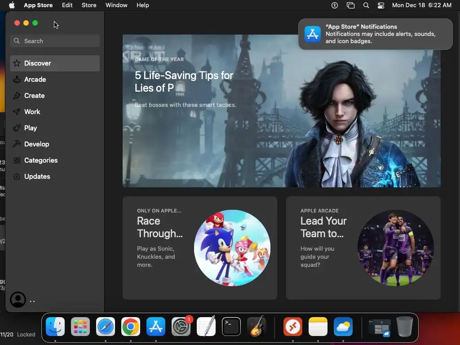Open the Store menu
Screen dimensions: 460x345
89,5
